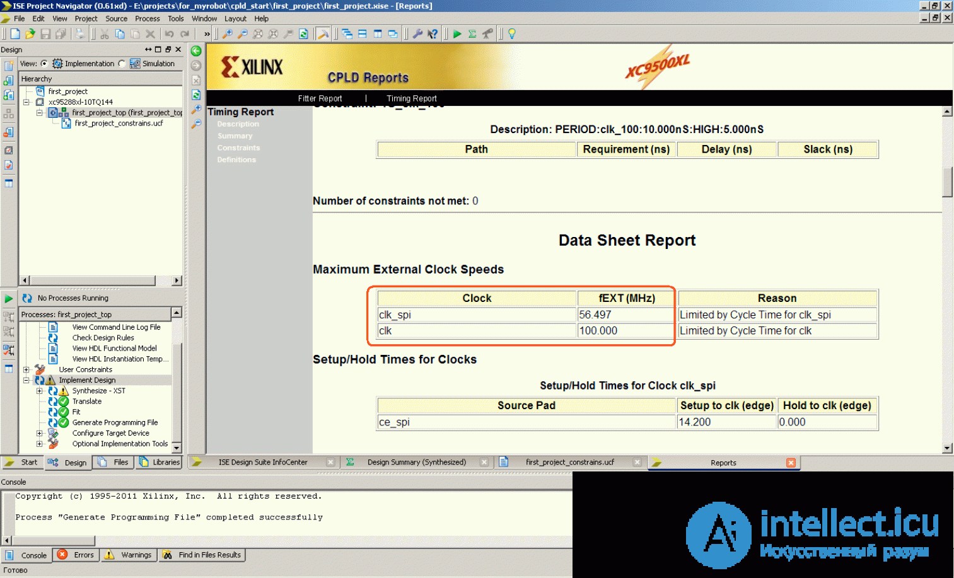Click the Zoom In magnifier icon
954x578 pixels.
pyautogui.click(x=228, y=34)
